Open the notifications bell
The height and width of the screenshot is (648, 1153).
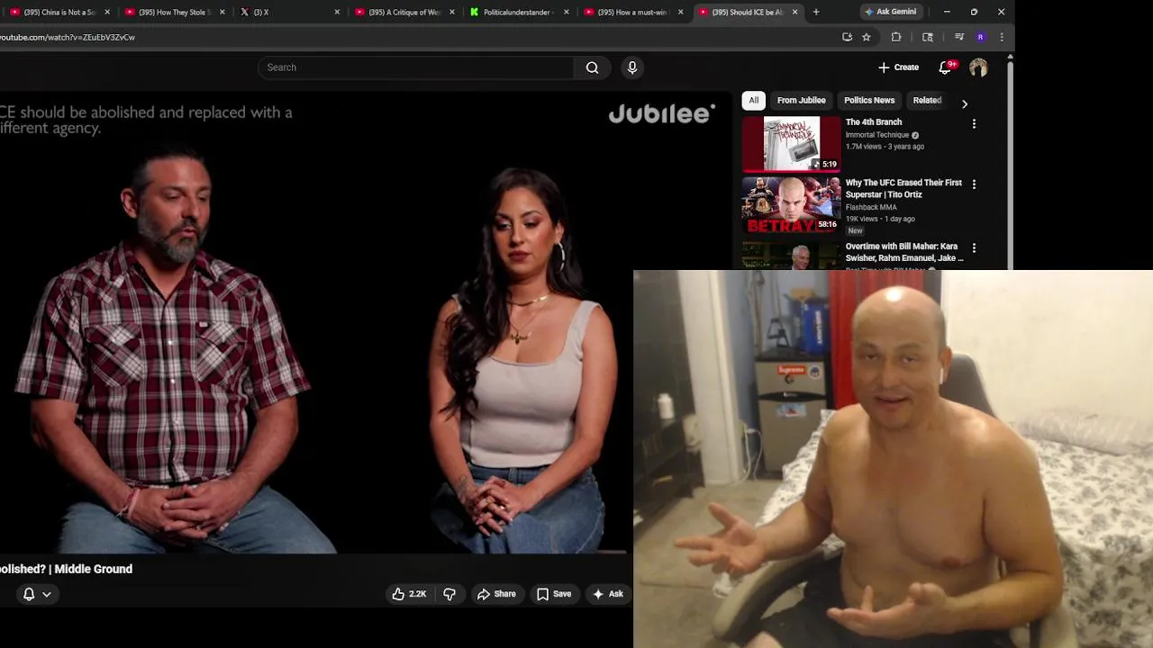point(945,67)
